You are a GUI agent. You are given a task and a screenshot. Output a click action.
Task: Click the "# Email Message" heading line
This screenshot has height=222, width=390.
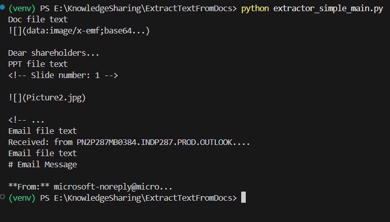click(x=42, y=164)
